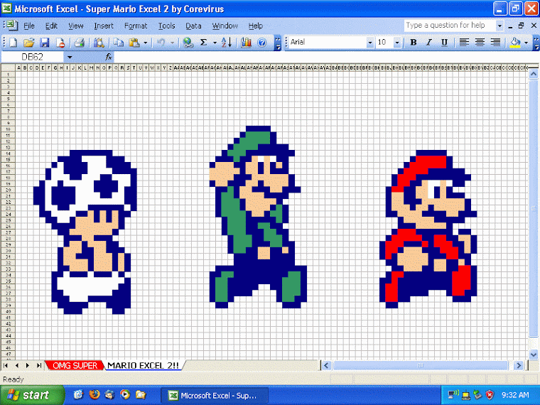Open the View menu
Screen dimensions: 540x405
click(76, 26)
